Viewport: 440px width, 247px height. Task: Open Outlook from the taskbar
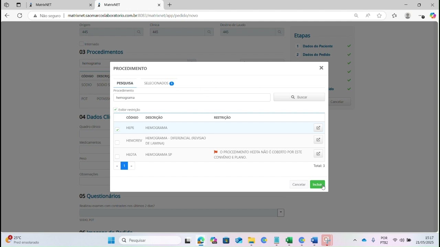[x=239, y=240]
